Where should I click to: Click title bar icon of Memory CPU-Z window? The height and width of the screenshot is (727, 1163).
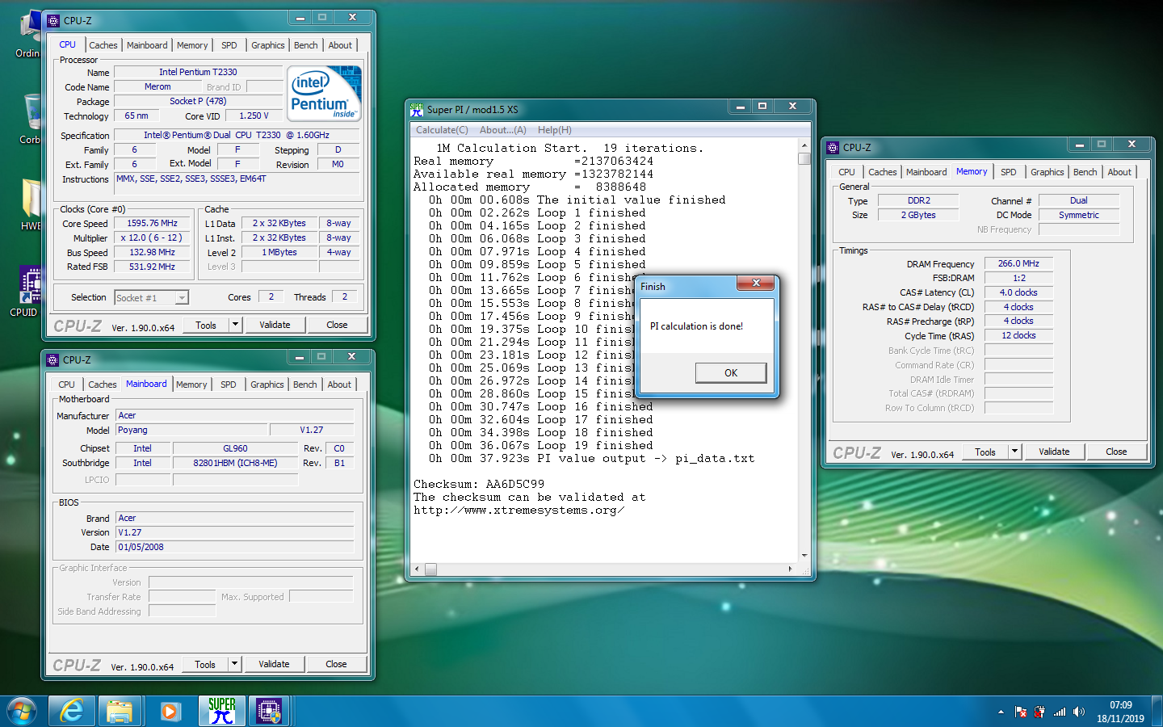tap(833, 147)
